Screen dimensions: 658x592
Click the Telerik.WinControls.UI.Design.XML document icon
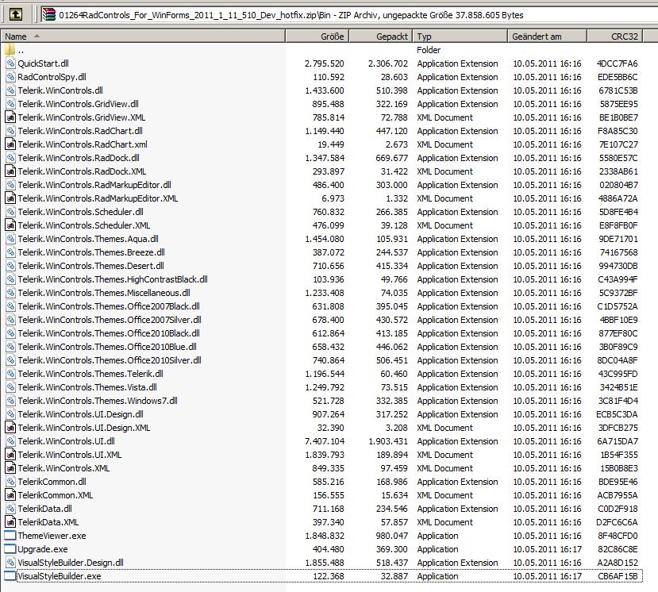pyautogui.click(x=10, y=428)
